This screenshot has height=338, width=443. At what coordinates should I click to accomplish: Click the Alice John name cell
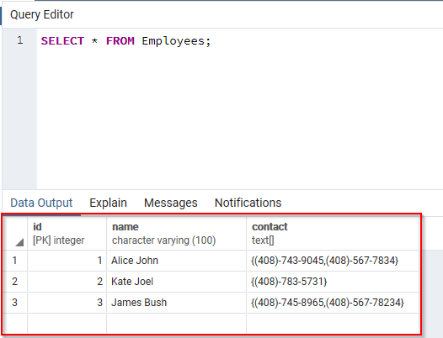(176, 261)
